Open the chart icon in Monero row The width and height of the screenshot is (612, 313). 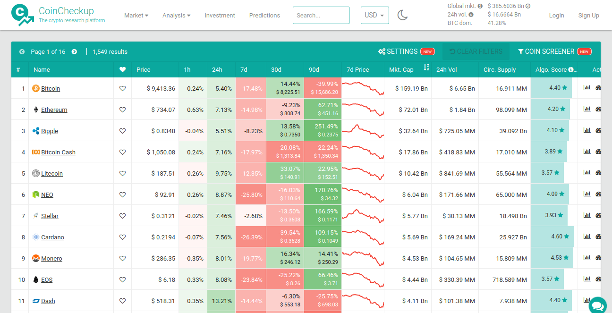pos(587,258)
